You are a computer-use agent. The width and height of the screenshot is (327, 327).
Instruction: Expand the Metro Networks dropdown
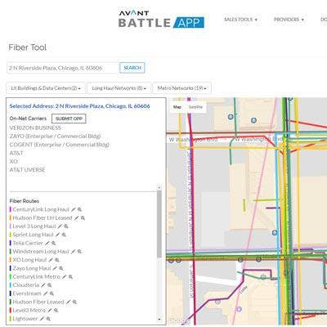182,88
